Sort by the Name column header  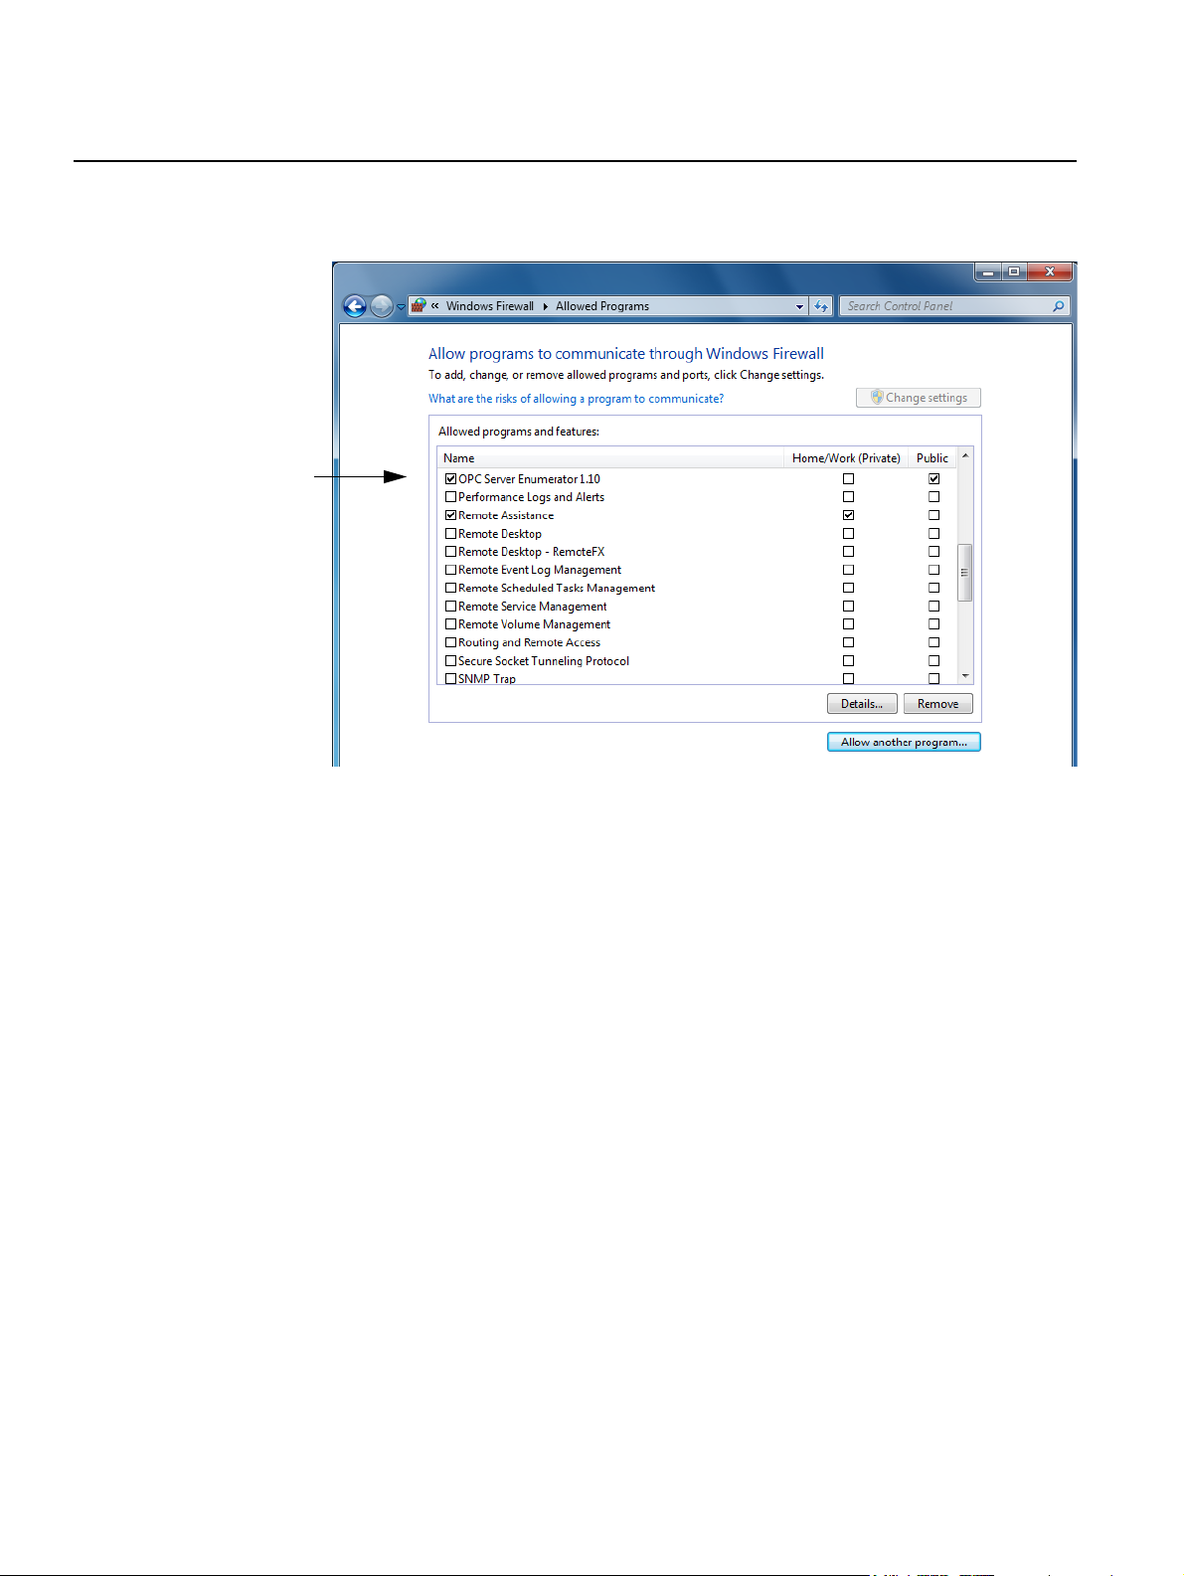610,458
